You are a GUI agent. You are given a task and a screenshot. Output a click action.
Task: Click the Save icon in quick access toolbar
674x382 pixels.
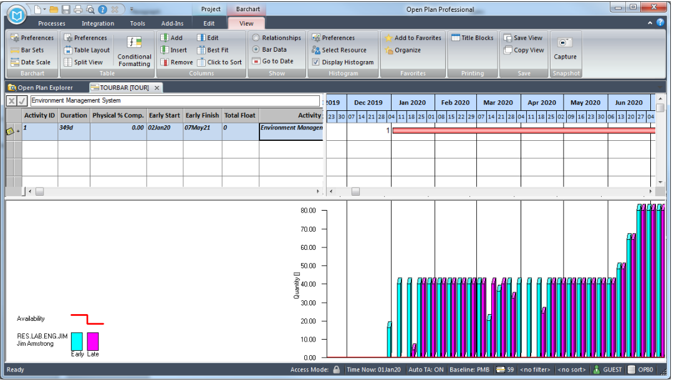[x=65, y=9]
